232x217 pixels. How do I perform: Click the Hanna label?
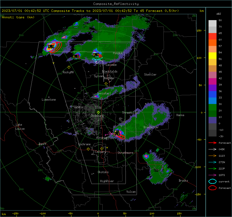180,115
